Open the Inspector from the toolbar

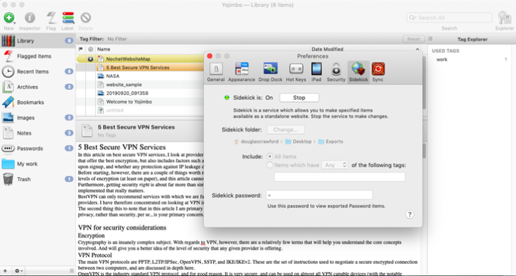(29, 18)
